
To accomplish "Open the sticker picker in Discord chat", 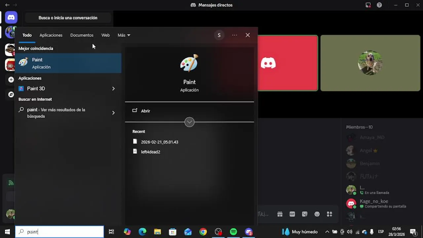I will click(x=305, y=214).
